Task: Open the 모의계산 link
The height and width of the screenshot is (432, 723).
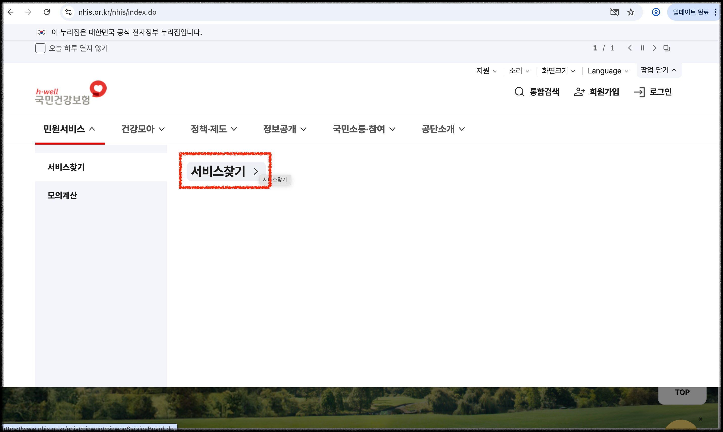Action: pos(62,195)
